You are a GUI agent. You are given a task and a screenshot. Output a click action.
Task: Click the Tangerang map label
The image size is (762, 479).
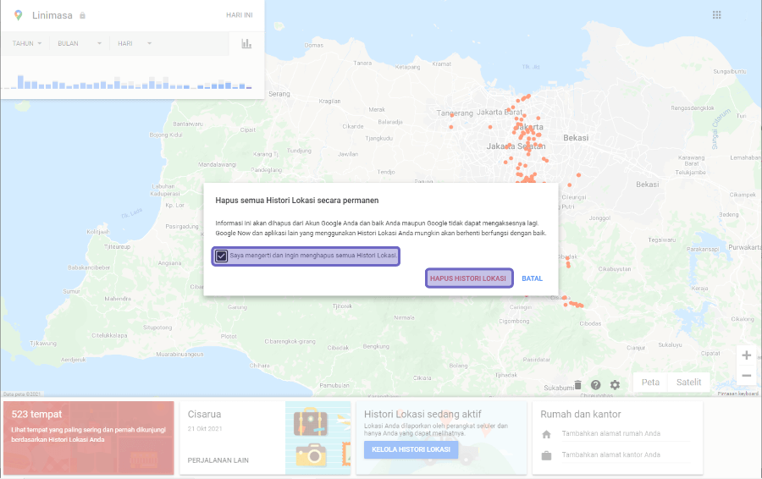[455, 113]
